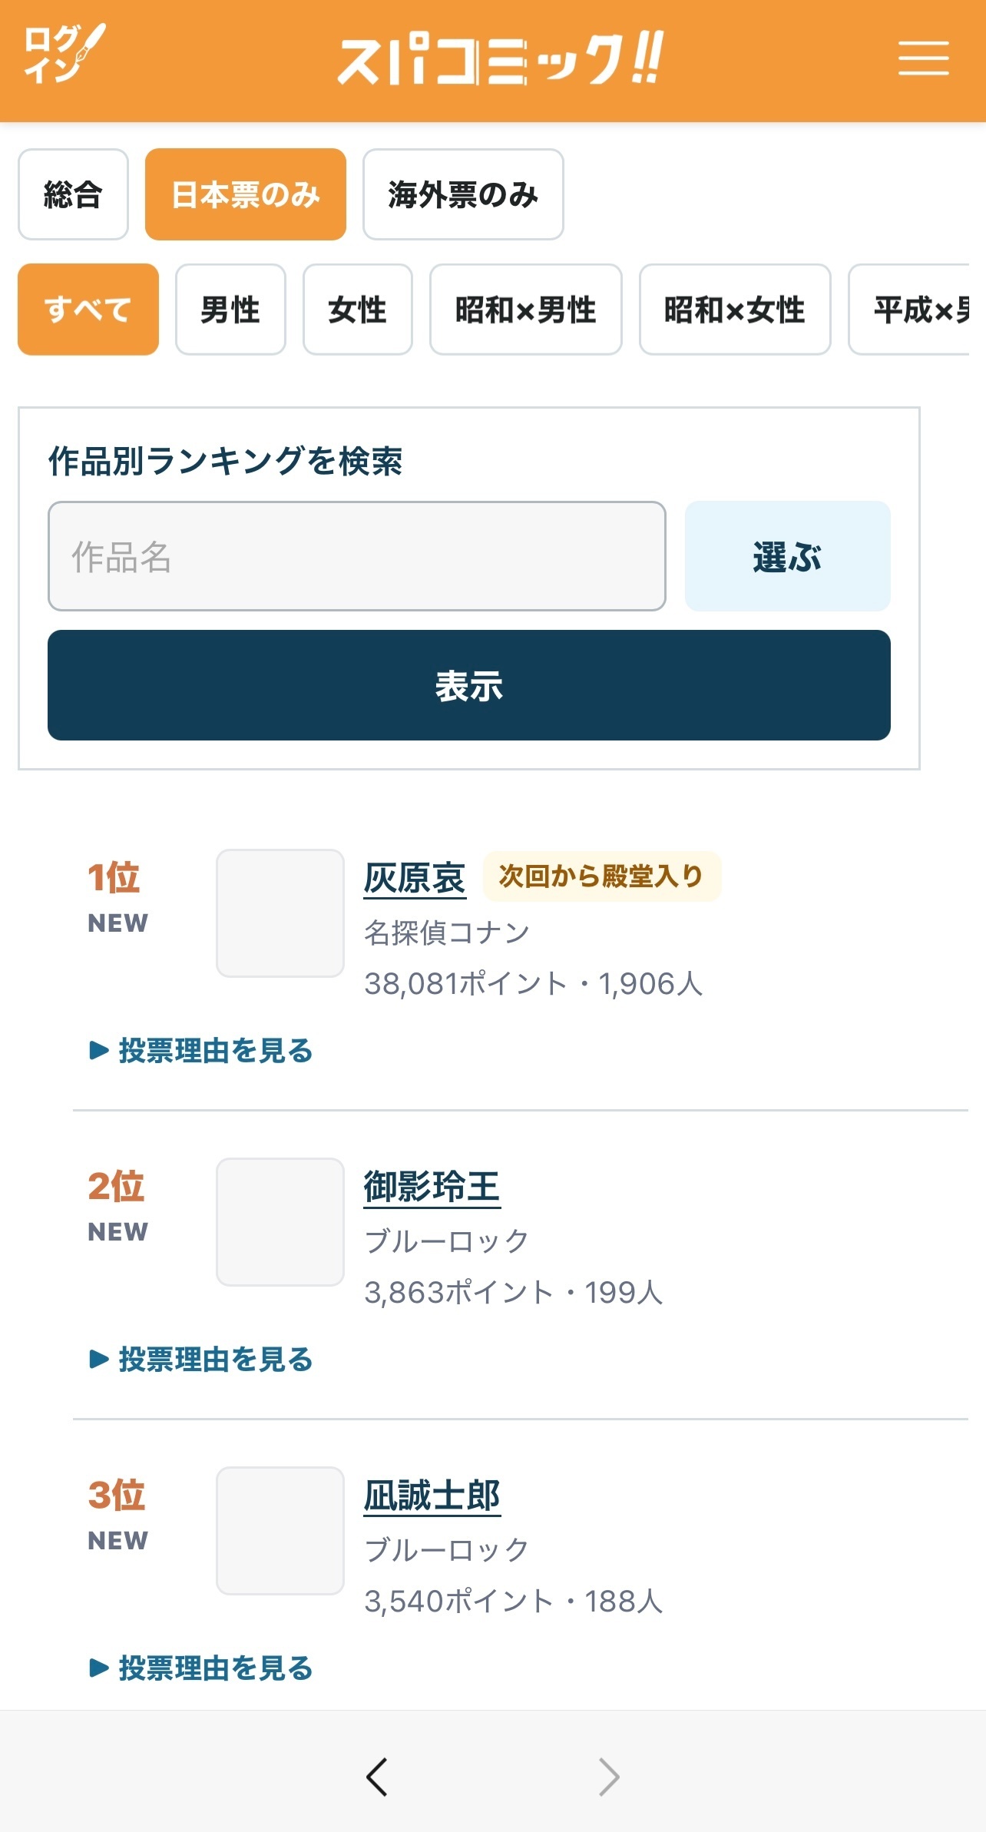The image size is (986, 1832).
Task: Click the browser forward arrow
Action: [609, 1777]
